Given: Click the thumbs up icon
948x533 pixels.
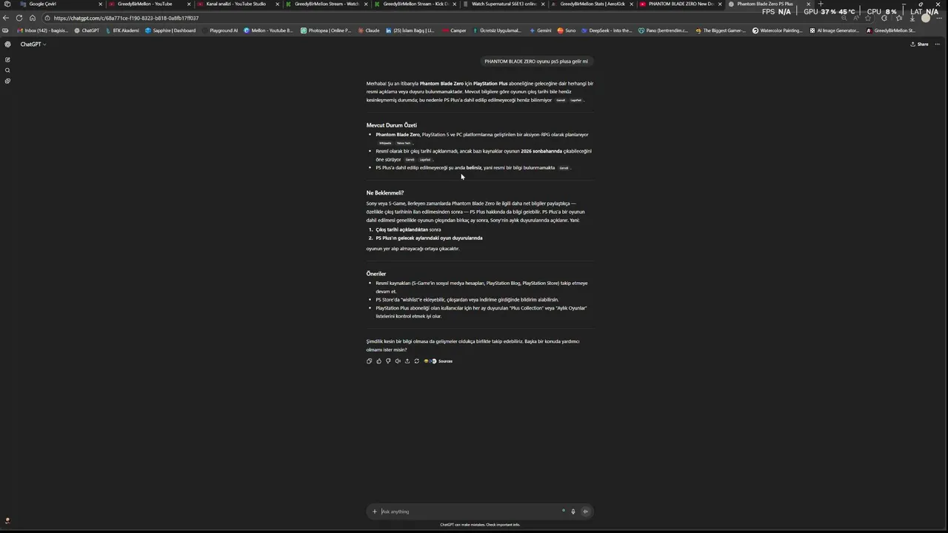Looking at the screenshot, I should tap(378, 361).
